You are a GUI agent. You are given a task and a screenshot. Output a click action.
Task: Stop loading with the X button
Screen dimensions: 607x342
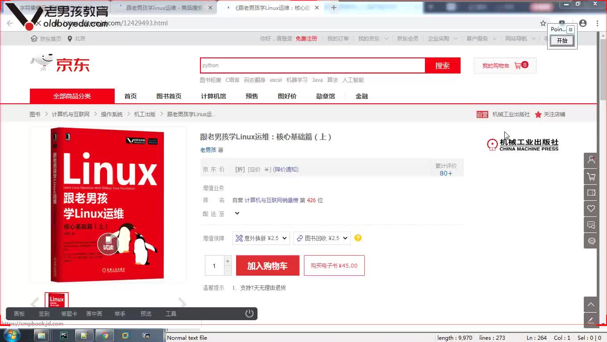point(38,23)
